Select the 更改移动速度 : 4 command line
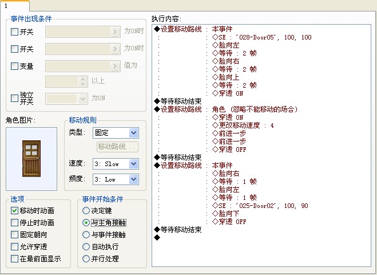Viewport: 377px width, 275px height. (261, 125)
